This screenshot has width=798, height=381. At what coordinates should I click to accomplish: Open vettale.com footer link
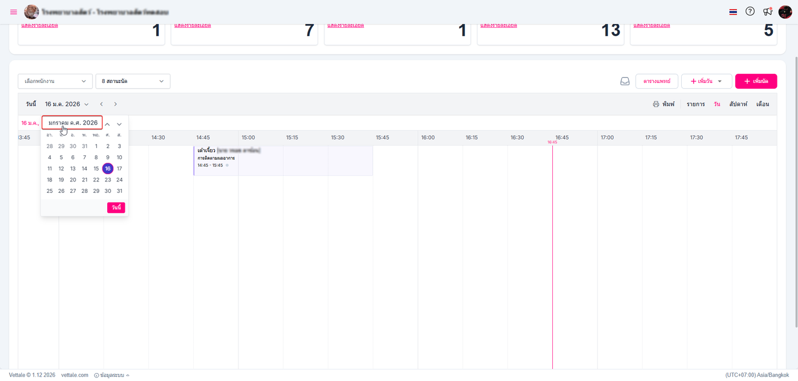(75, 375)
